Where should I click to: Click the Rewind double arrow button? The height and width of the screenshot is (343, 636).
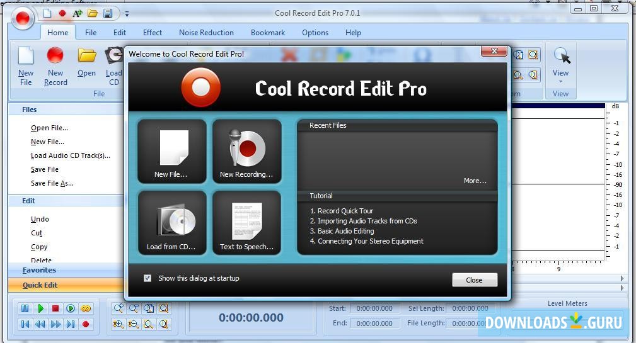(x=40, y=324)
